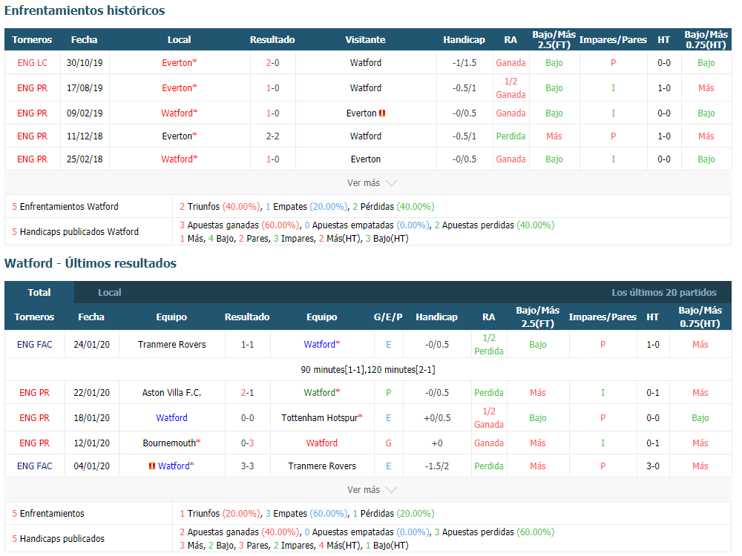Click 2 Triunfos (40.00%) summary text
Viewport: 742px width, 556px height.
click(x=220, y=207)
